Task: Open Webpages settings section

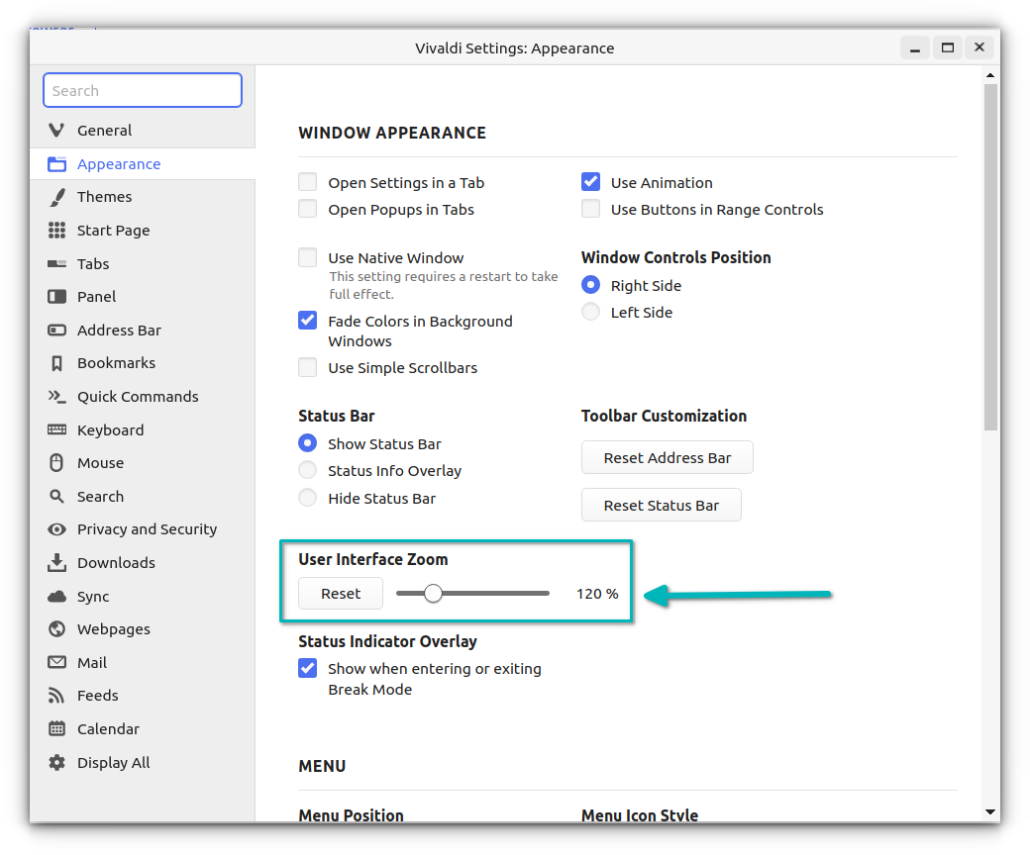Action: tap(143, 629)
